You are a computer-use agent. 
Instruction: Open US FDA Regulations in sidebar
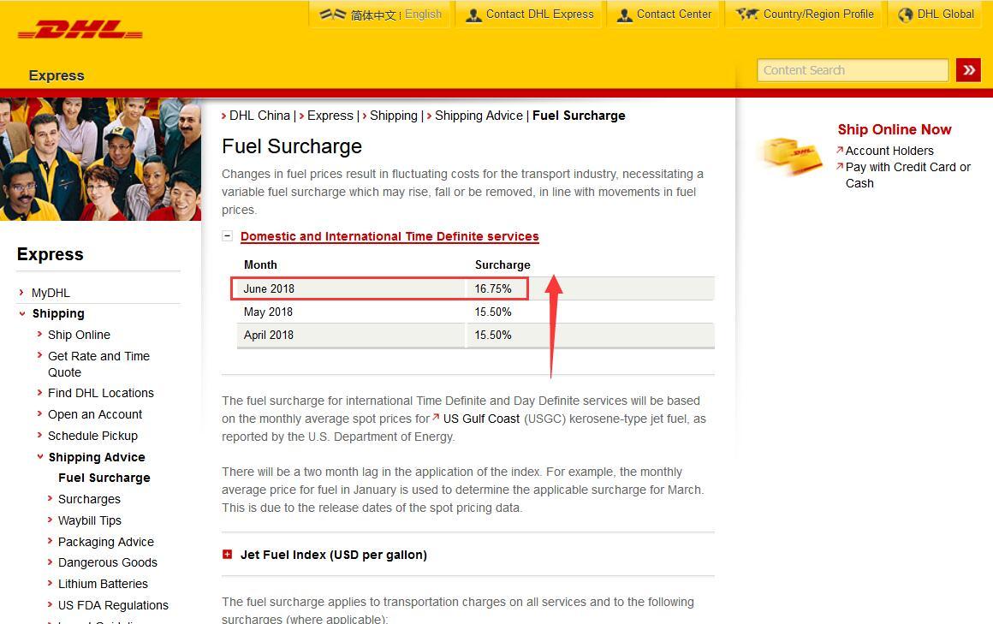113,605
